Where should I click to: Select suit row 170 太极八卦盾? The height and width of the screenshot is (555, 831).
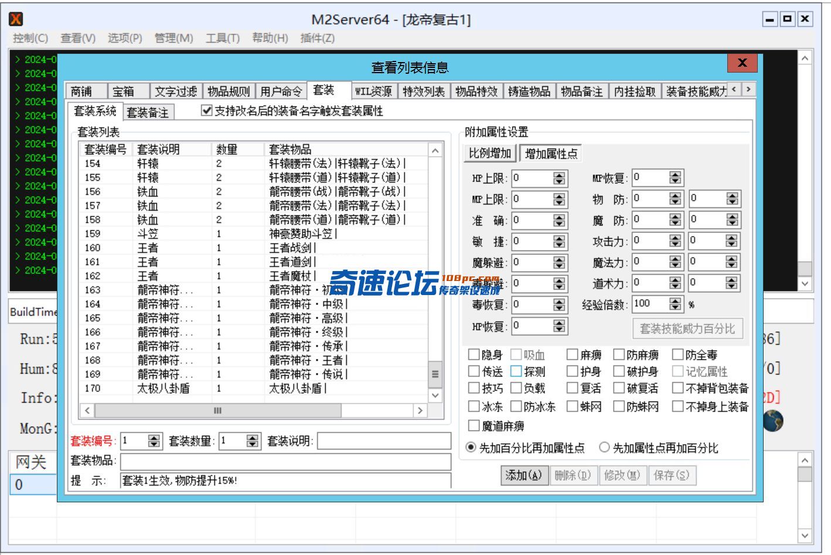pos(253,388)
